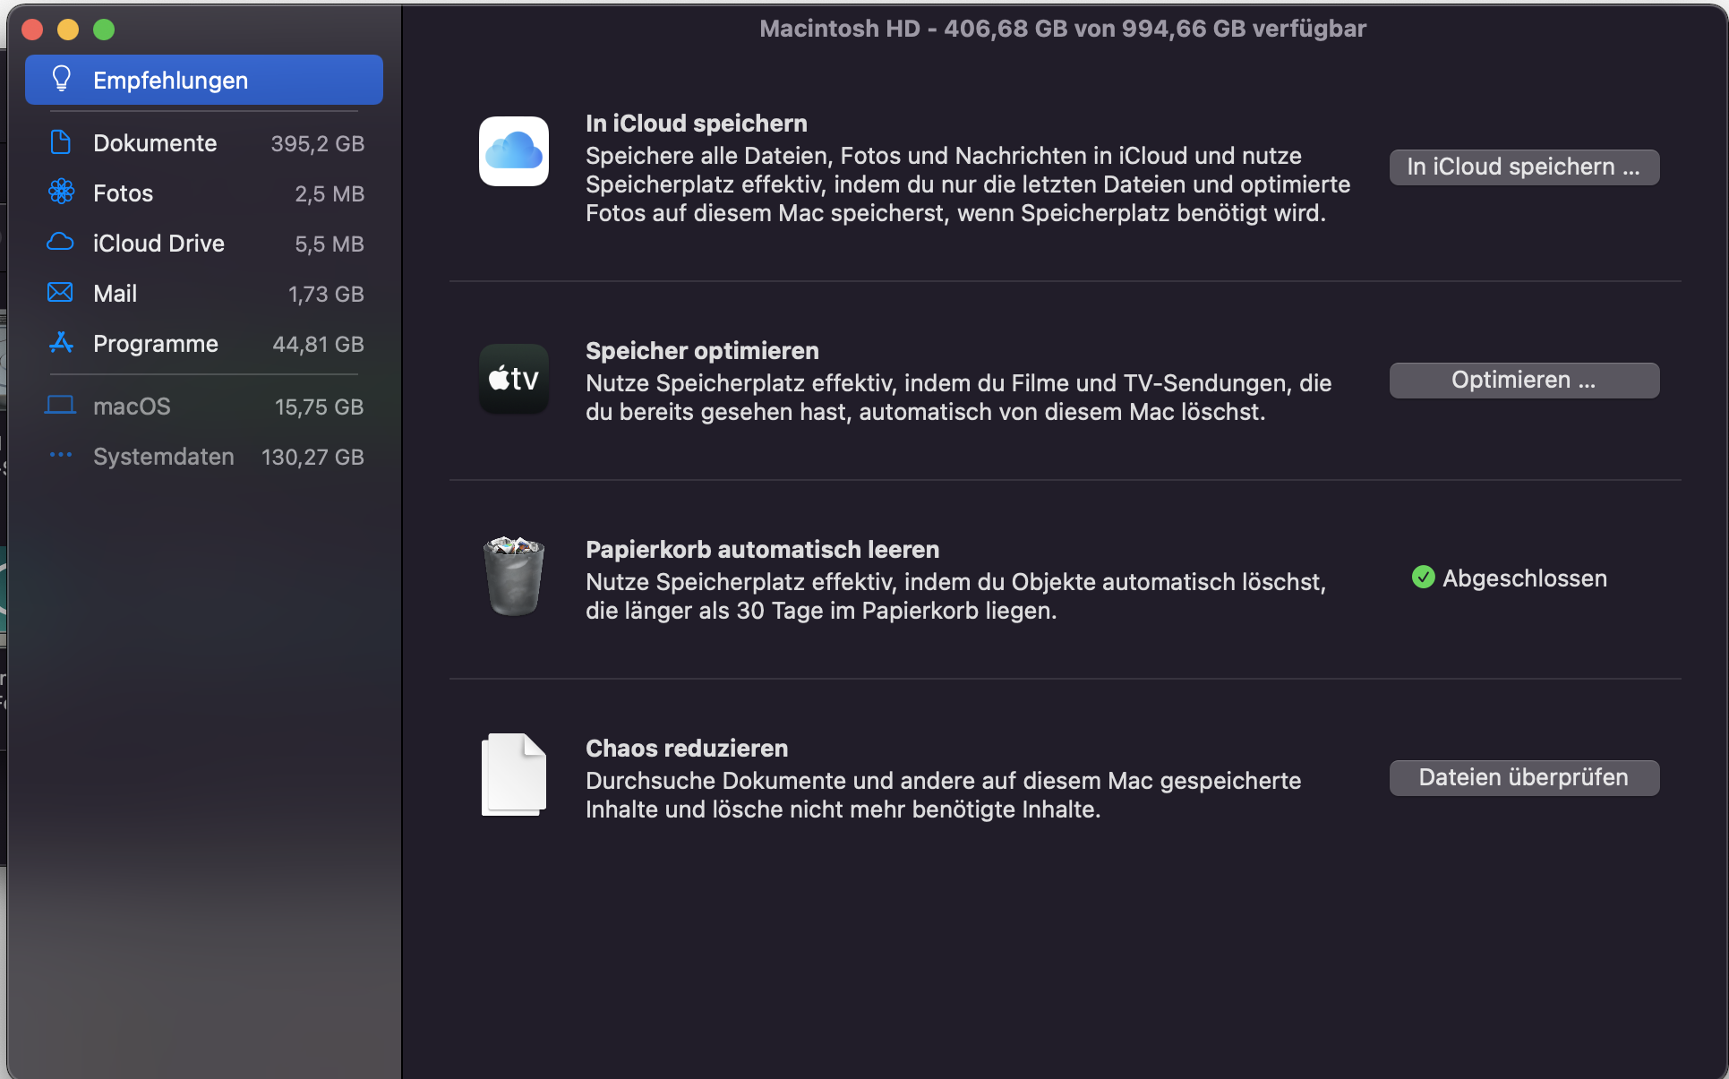Click the App Store icon beside Programme
The height and width of the screenshot is (1079, 1729).
pyautogui.click(x=61, y=343)
